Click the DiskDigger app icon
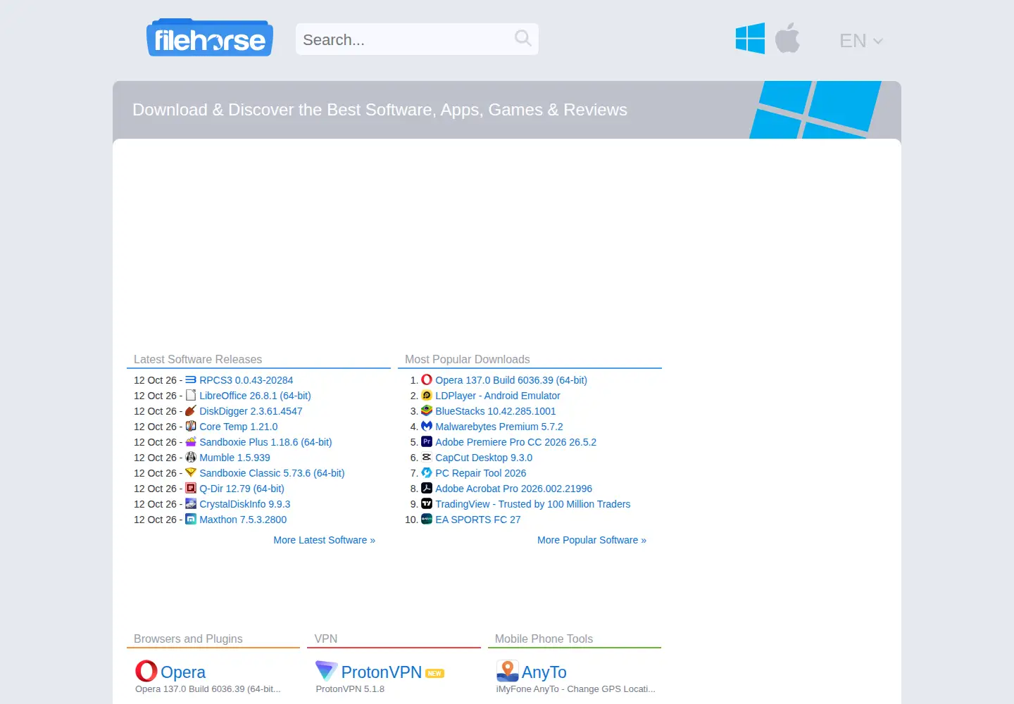1014x704 pixels. pos(191,410)
